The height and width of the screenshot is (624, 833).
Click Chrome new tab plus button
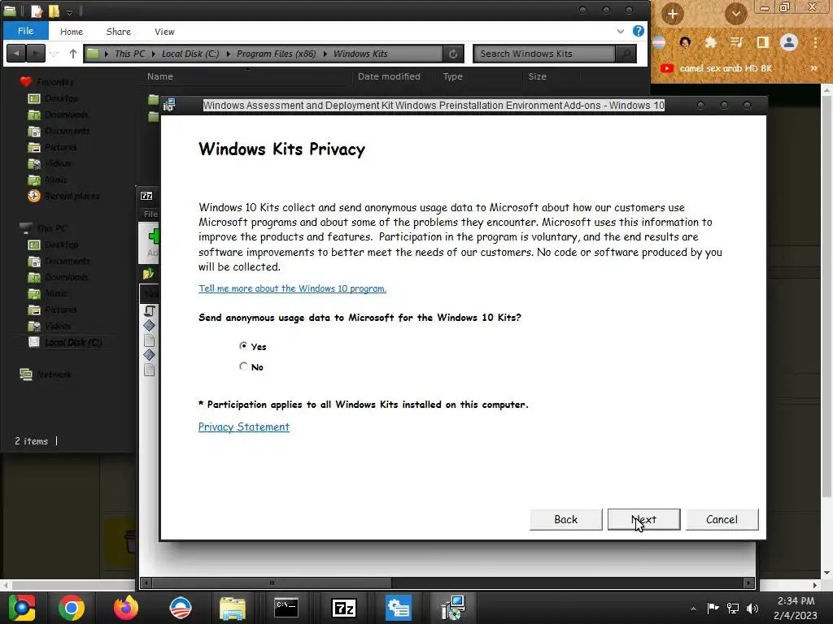click(x=672, y=14)
